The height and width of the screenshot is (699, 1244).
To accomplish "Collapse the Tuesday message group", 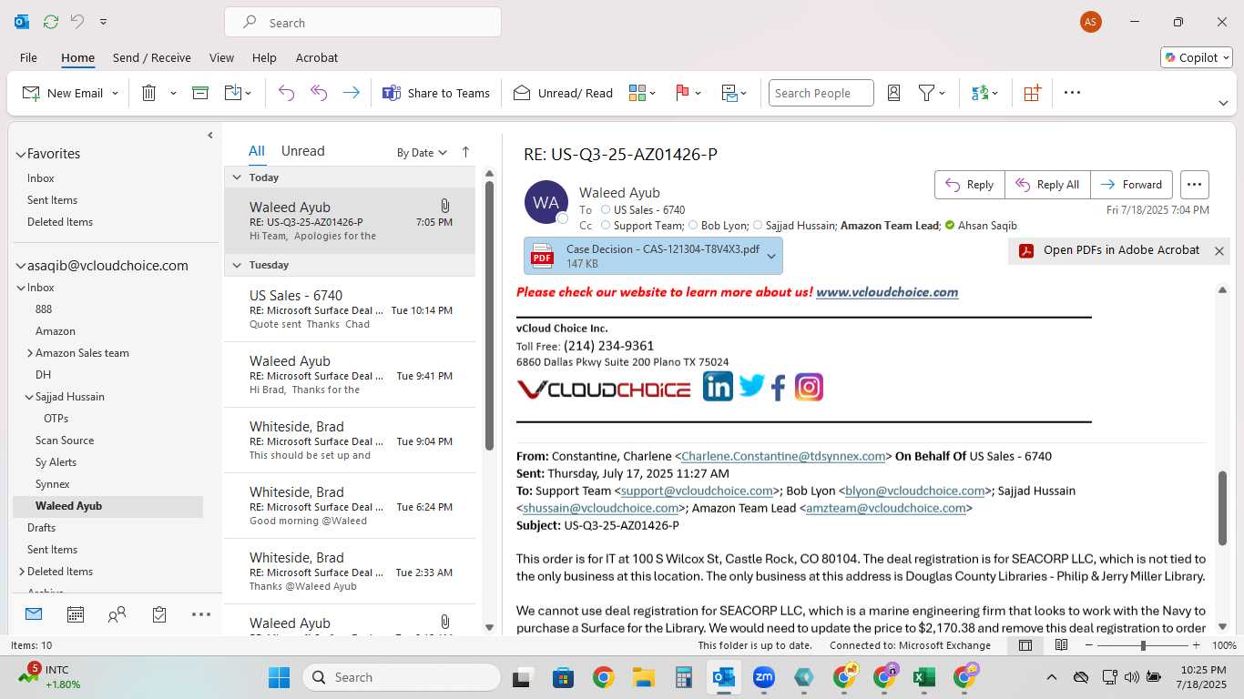I will pos(237,265).
